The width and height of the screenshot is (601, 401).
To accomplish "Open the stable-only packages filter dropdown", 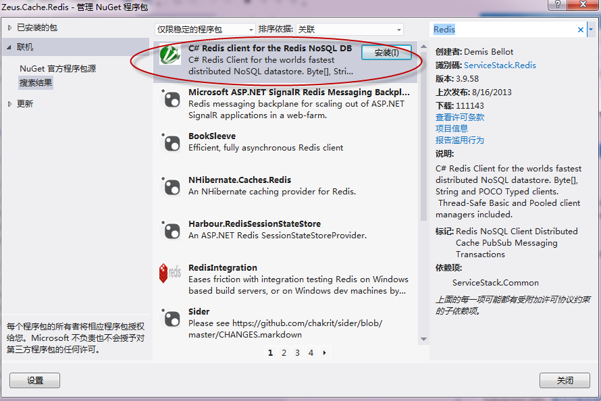I will pyautogui.click(x=205, y=30).
